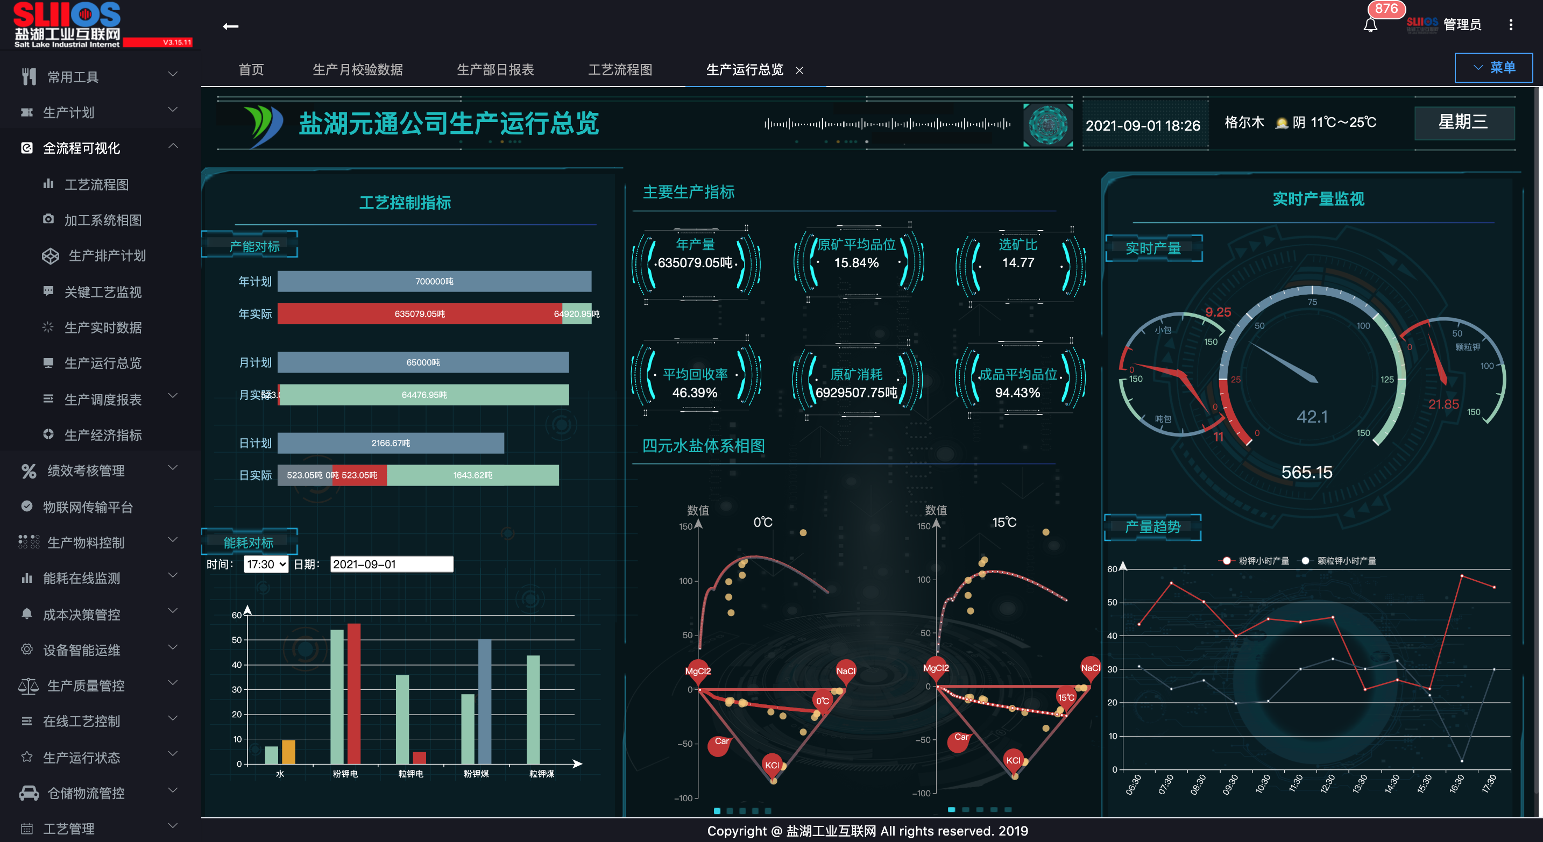The width and height of the screenshot is (1543, 842).
Task: Click the 生产经济指标 icon
Action: (48, 434)
